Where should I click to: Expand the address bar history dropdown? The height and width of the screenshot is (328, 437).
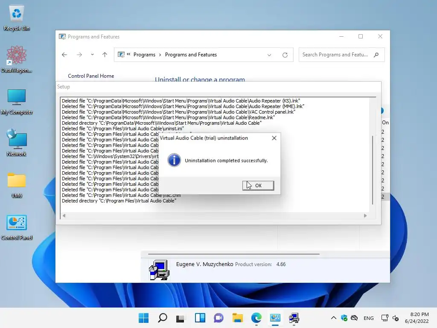pyautogui.click(x=269, y=55)
